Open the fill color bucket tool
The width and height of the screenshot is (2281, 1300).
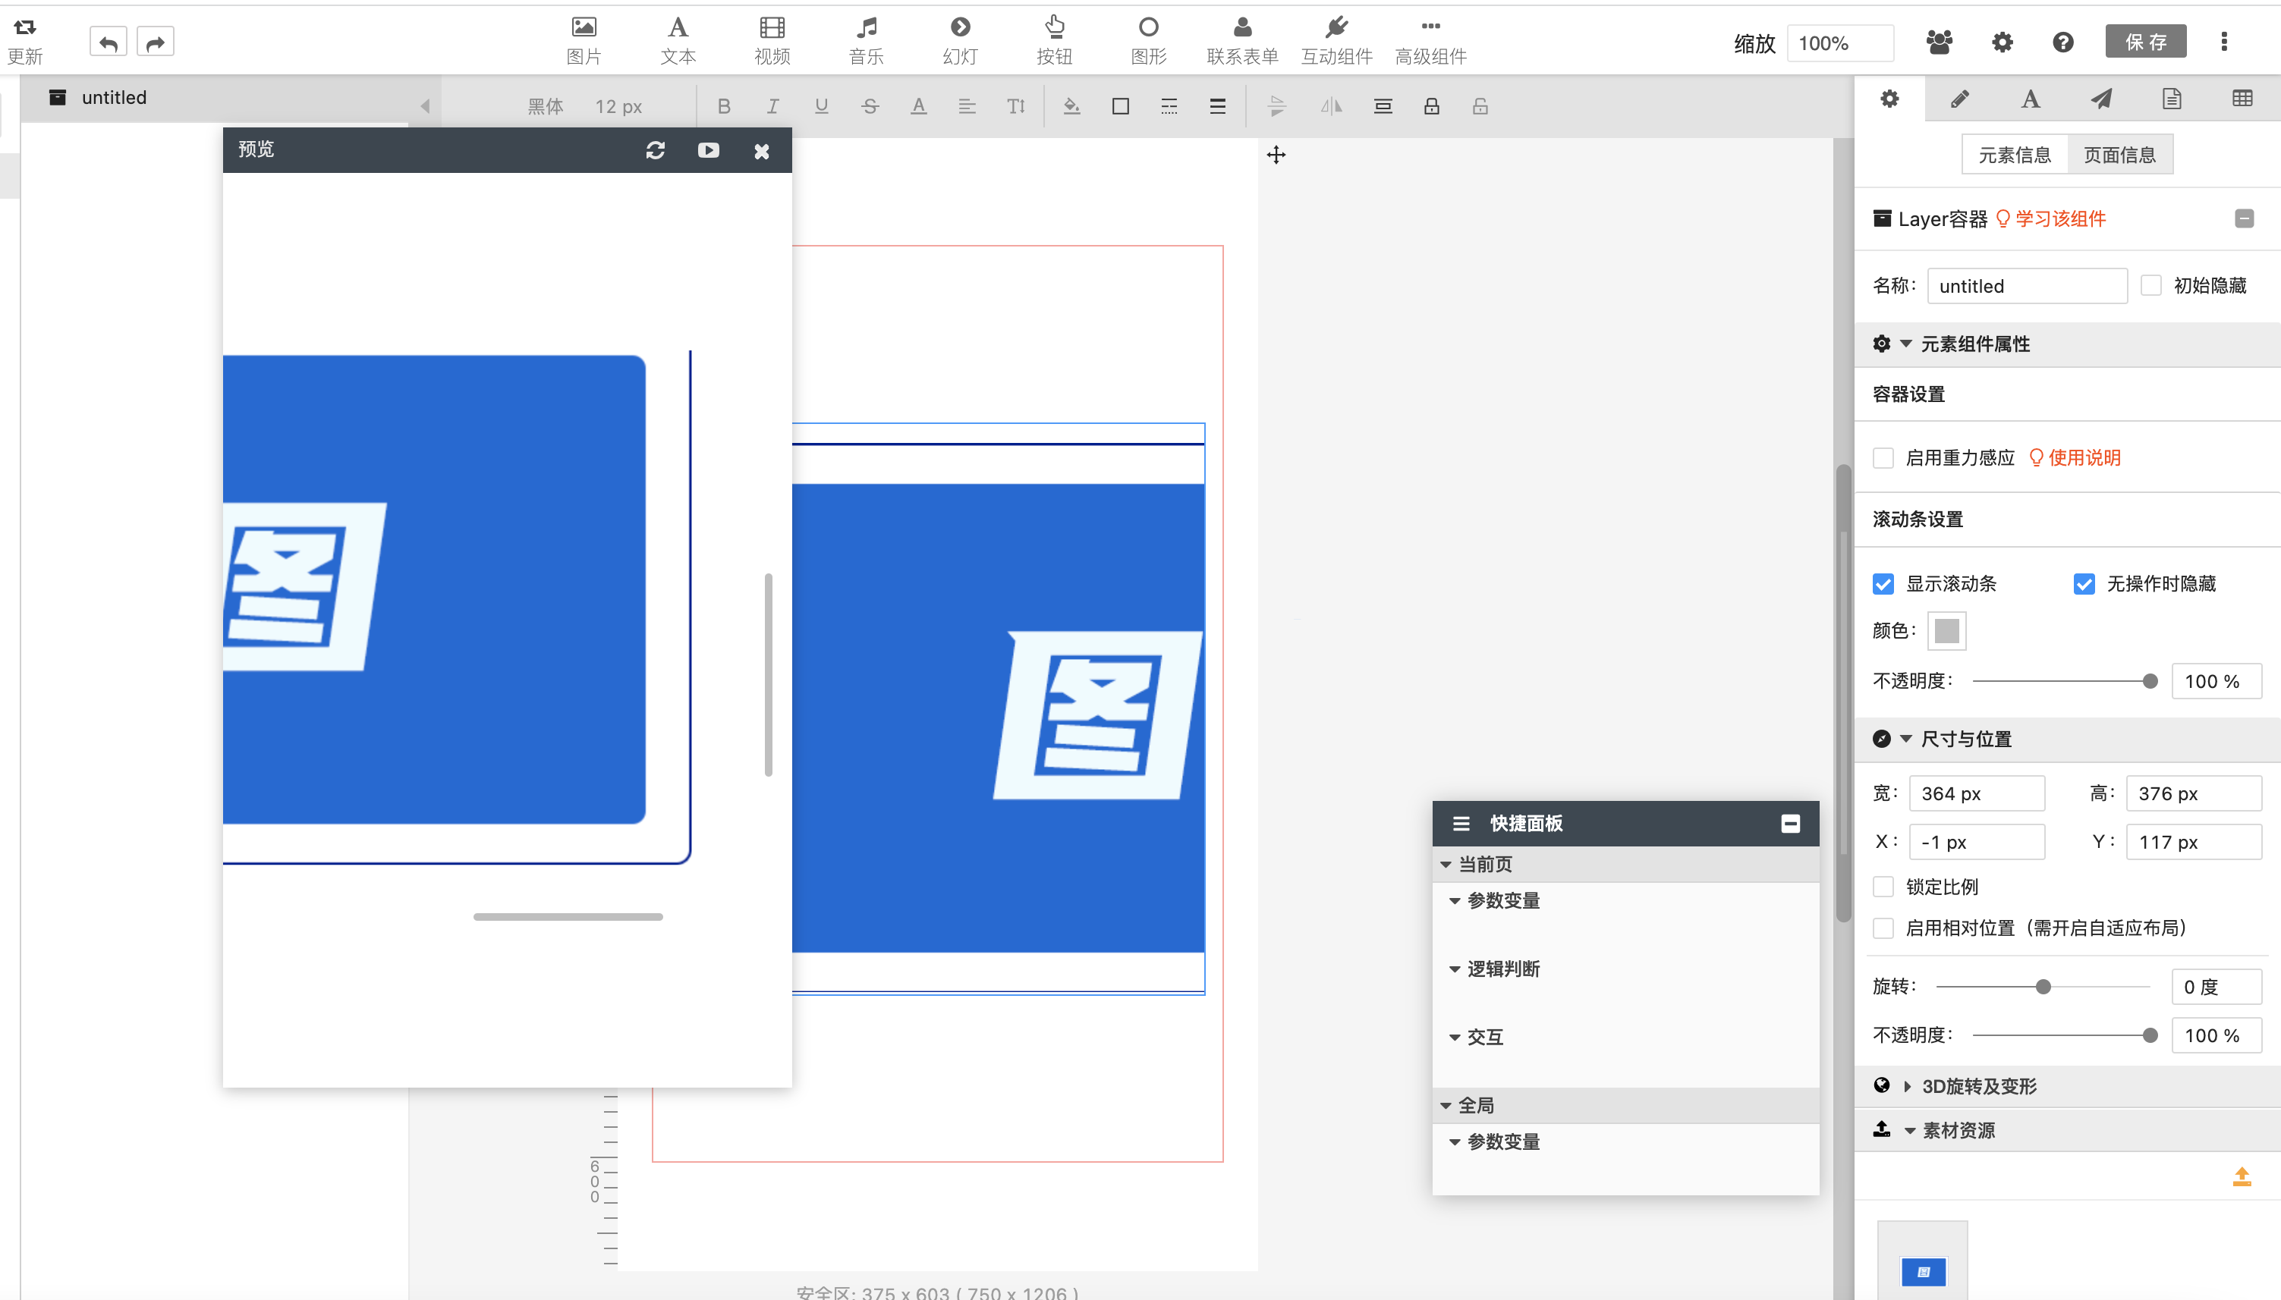(x=1071, y=106)
